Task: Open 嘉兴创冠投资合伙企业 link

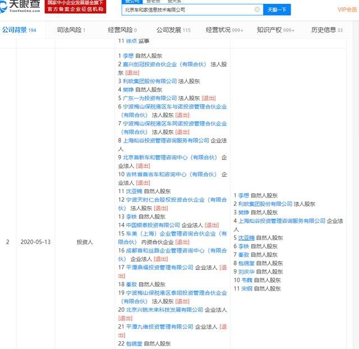Action: pos(164,65)
